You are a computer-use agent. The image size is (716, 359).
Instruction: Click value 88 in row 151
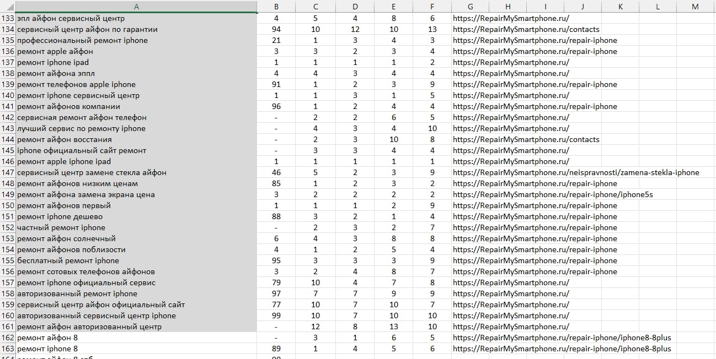(276, 216)
